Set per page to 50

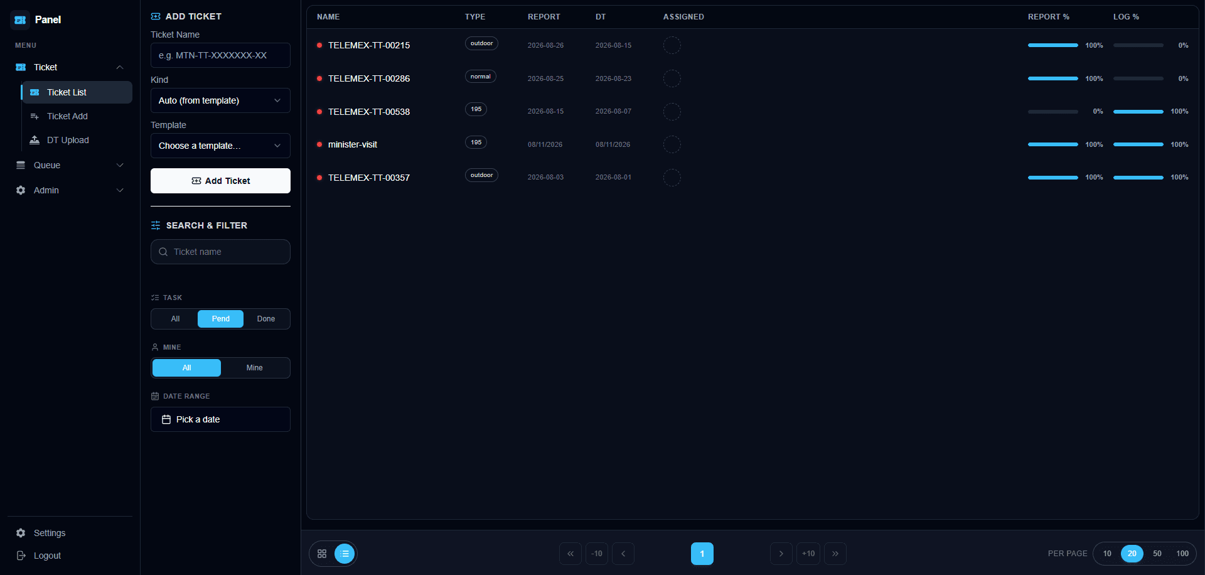(x=1157, y=554)
